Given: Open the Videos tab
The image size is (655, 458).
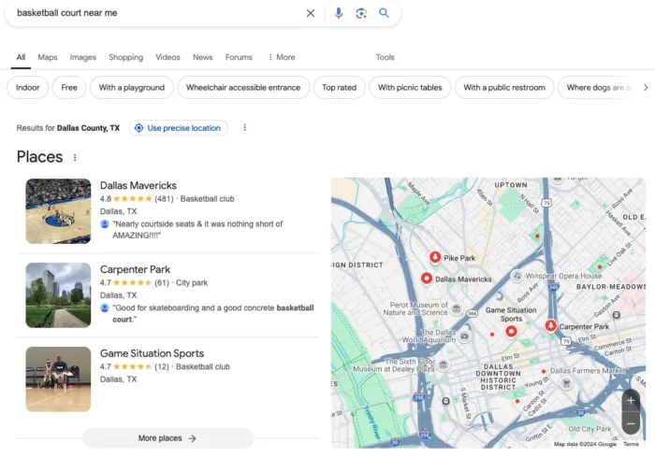Looking at the screenshot, I should click(x=167, y=57).
